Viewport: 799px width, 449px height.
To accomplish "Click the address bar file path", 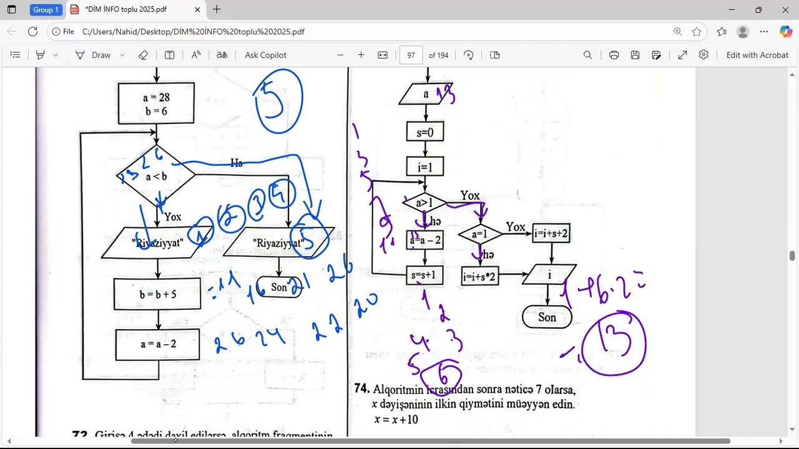I will (194, 31).
